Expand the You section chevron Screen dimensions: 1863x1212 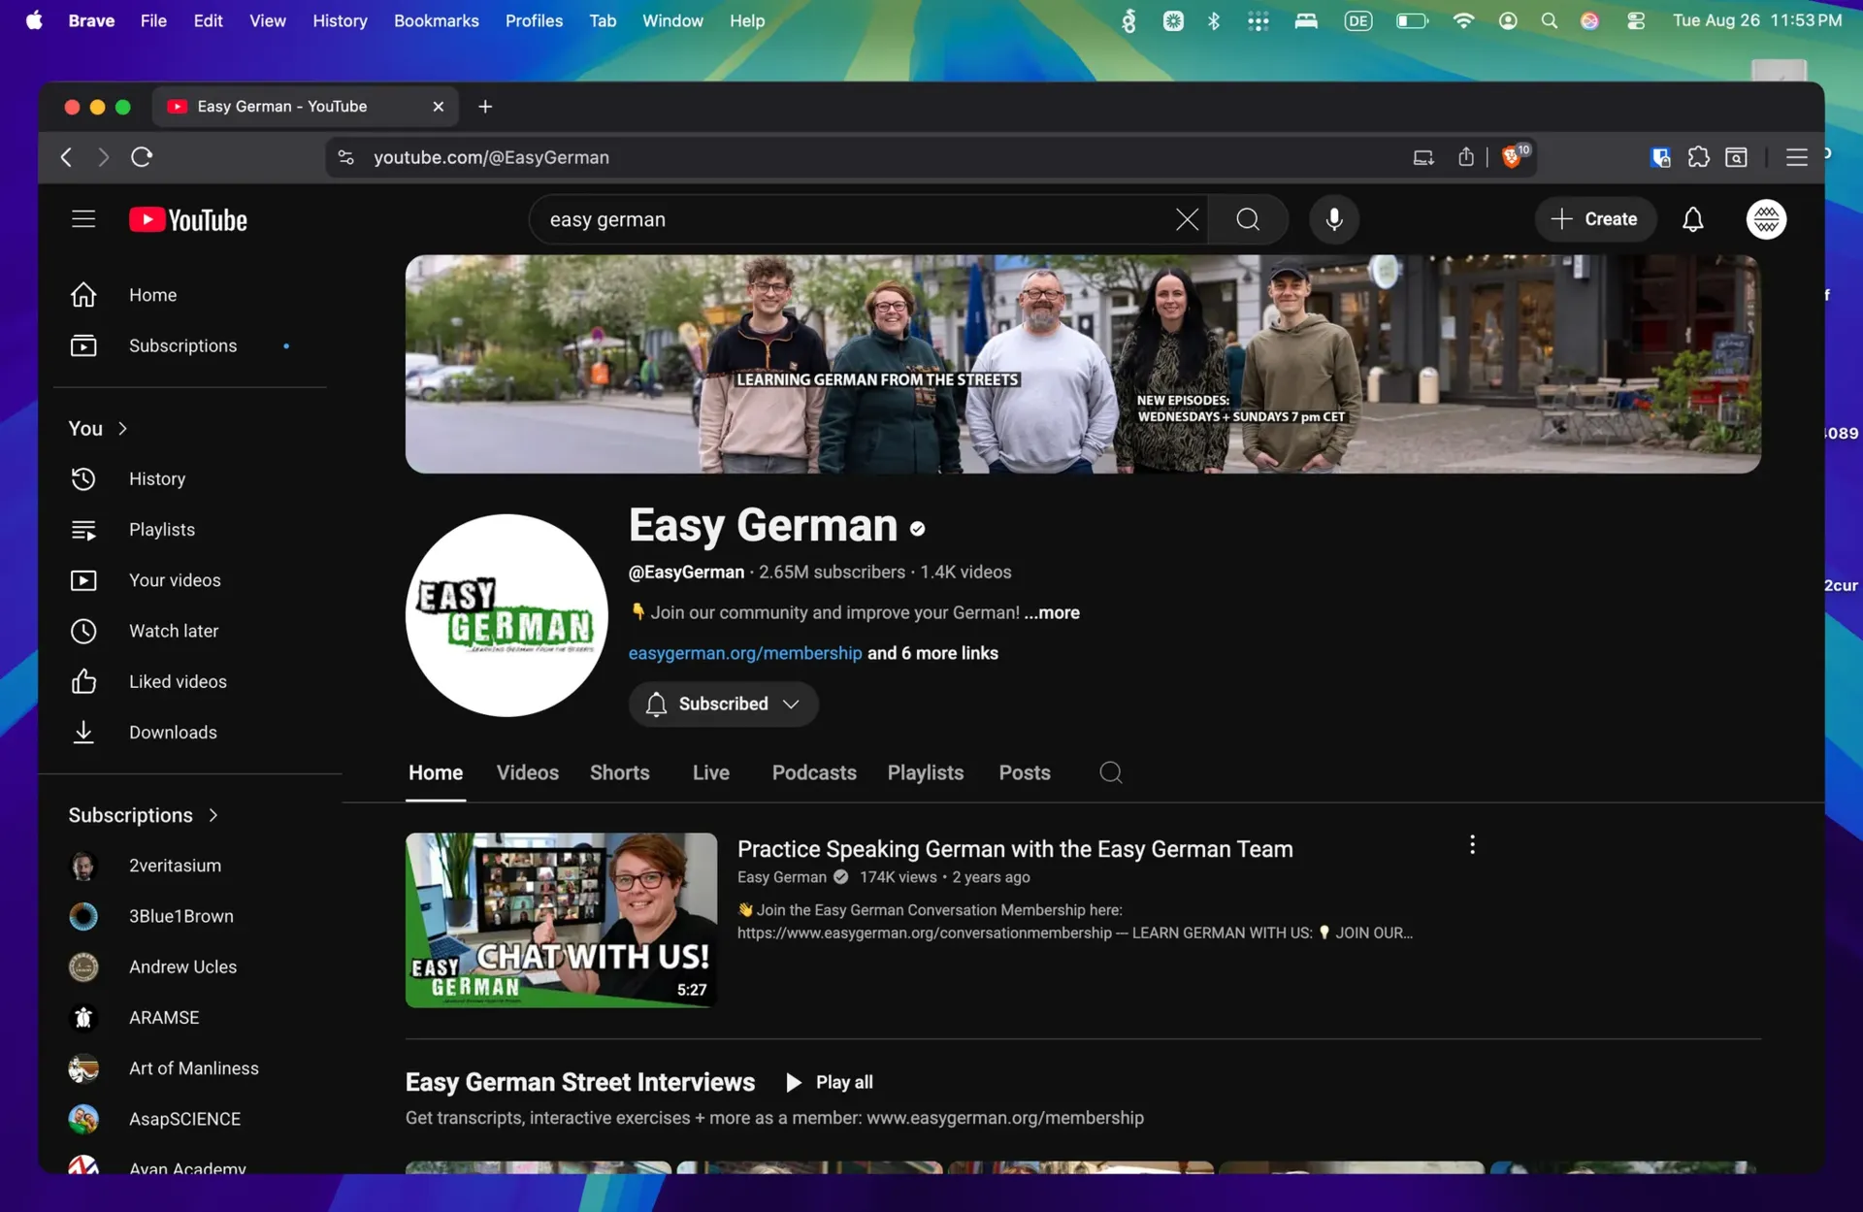point(122,428)
